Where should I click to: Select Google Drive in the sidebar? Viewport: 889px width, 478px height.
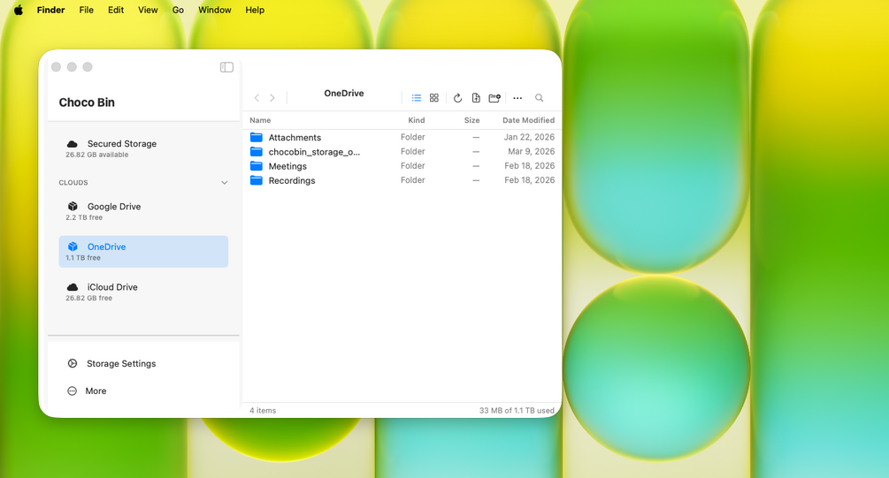point(143,211)
